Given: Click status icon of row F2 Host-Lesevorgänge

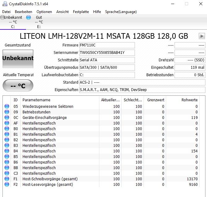Looking at the screenshot, I should [7, 184].
